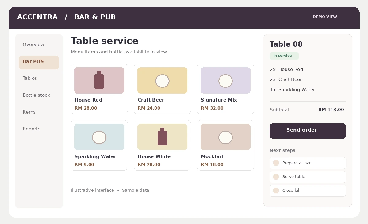Click the Mocktail price RM 18.00
Screen dimensions: 368x224
tap(212, 164)
